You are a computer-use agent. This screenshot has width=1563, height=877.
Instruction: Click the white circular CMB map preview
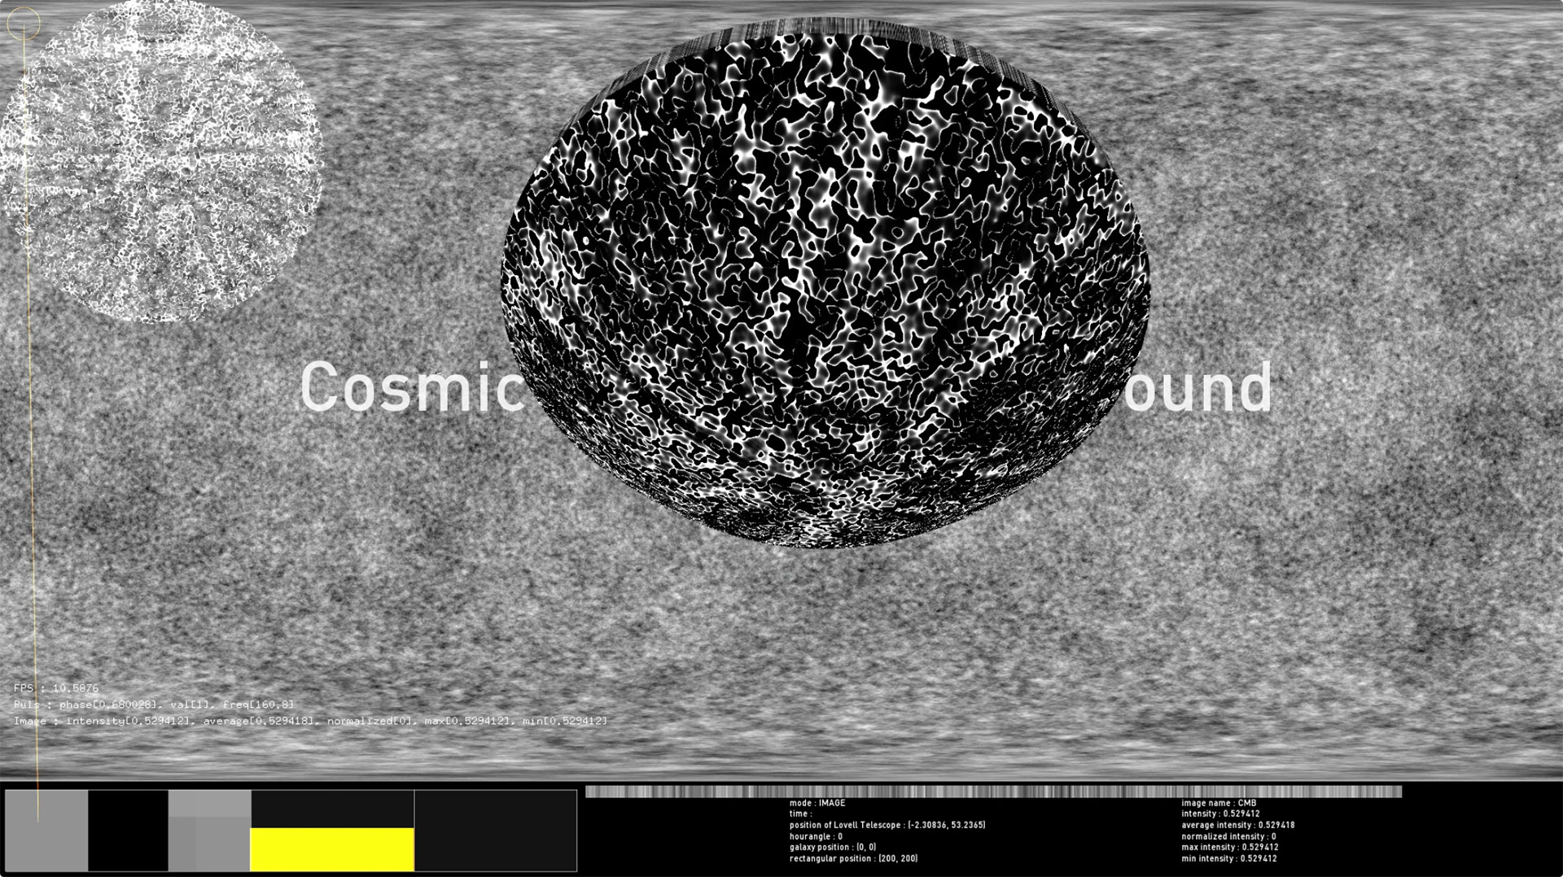161,161
